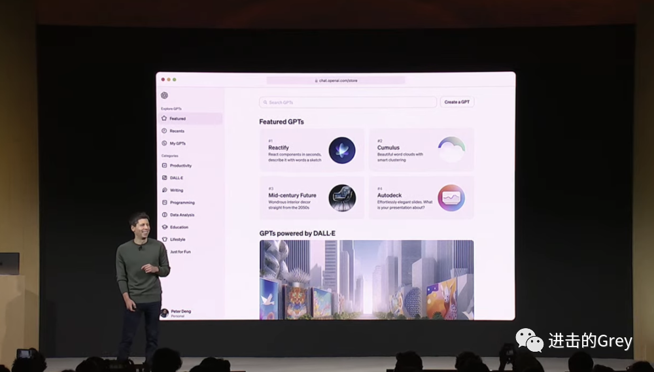The image size is (654, 372).
Task: Click the green maximize window button
Action: point(175,80)
